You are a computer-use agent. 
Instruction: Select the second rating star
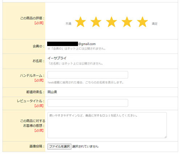point(96,22)
